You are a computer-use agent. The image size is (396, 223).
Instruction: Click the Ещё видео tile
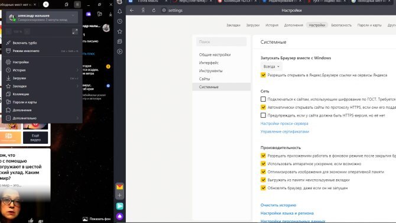tap(35, 138)
